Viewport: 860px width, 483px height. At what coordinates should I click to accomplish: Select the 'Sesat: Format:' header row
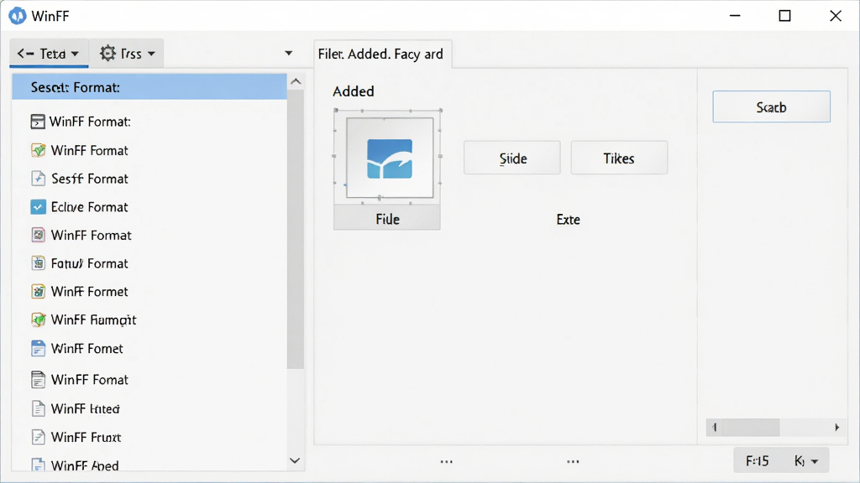[149, 87]
